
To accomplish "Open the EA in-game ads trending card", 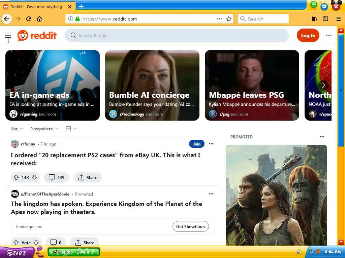I will click(53, 85).
